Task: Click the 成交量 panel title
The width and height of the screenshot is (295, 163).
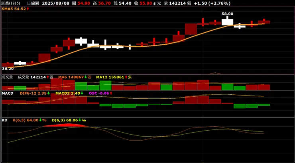Action: click(7, 77)
